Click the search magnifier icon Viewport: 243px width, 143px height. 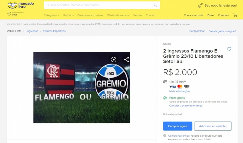click(x=155, y=5)
